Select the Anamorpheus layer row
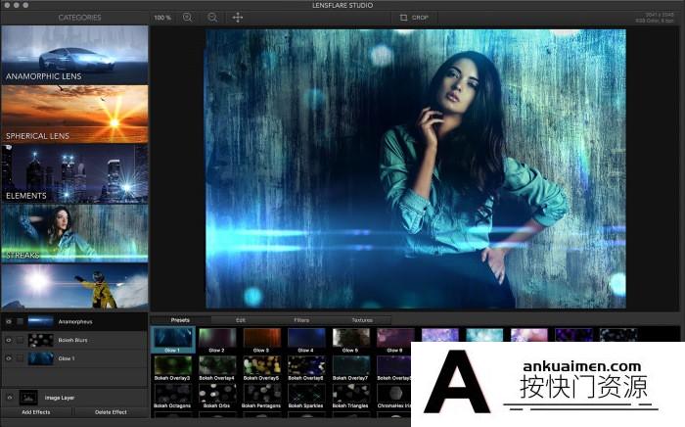This screenshot has height=427, width=685. pyautogui.click(x=74, y=321)
